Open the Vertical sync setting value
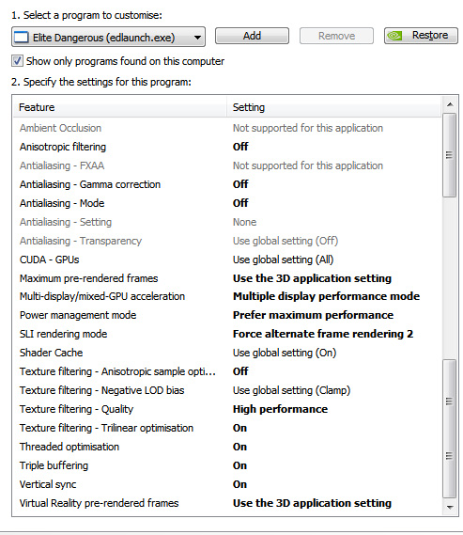 point(239,484)
